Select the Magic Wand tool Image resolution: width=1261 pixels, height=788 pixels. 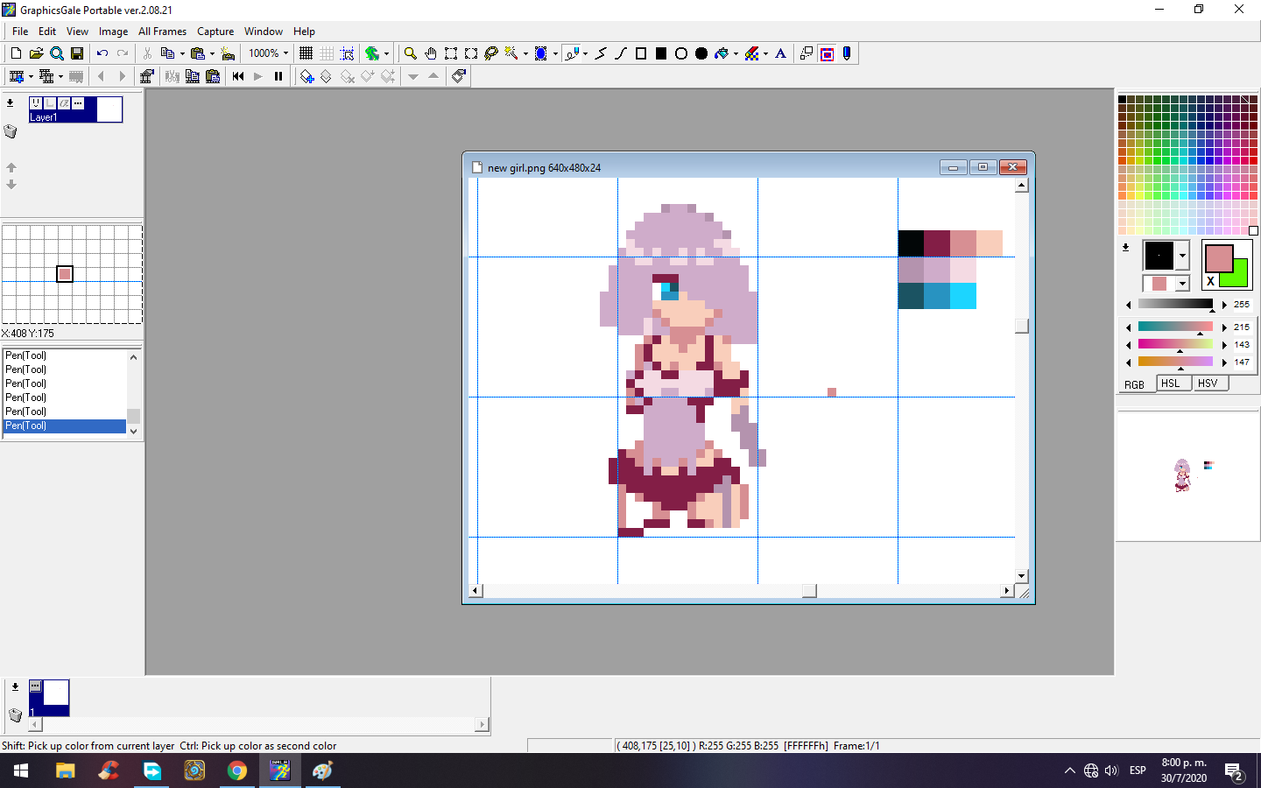511,53
